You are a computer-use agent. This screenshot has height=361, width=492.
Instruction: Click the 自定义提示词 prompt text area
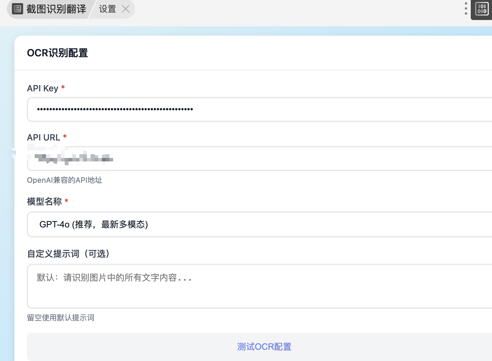pyautogui.click(x=259, y=286)
